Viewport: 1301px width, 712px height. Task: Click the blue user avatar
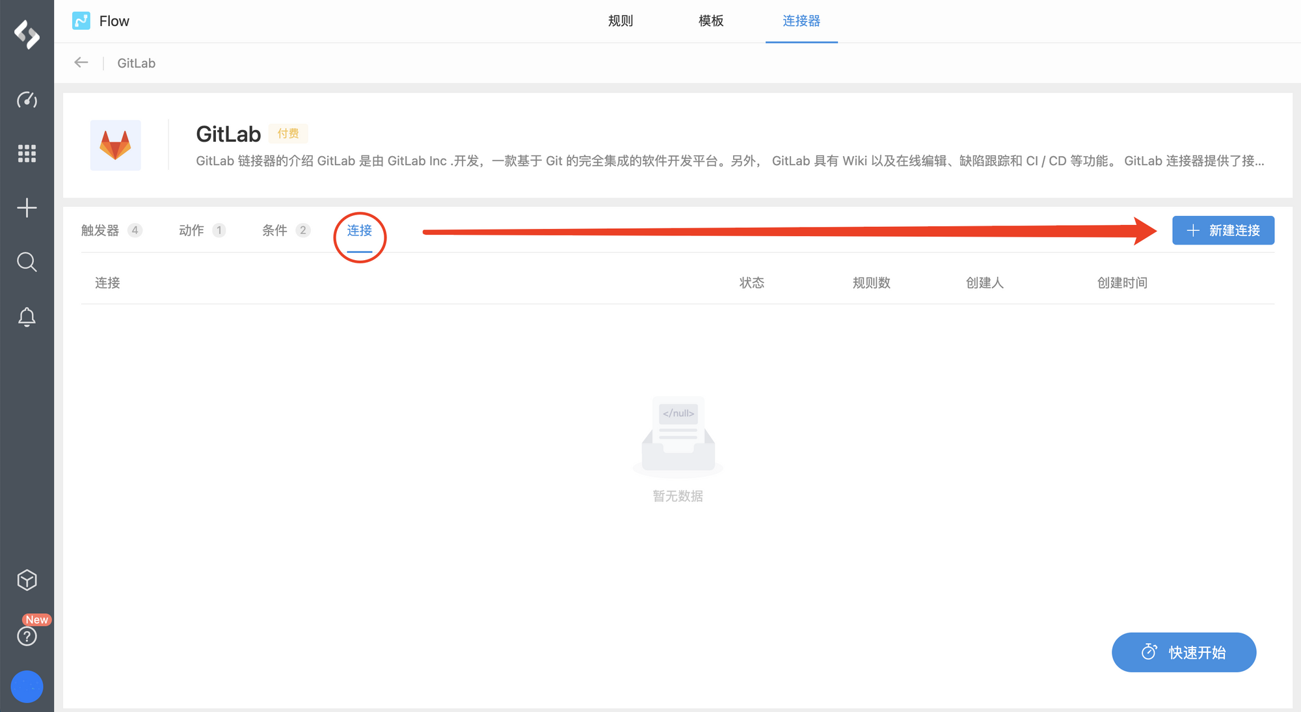tap(27, 687)
